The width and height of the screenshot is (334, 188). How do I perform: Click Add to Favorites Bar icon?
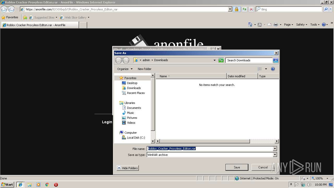[25, 17]
